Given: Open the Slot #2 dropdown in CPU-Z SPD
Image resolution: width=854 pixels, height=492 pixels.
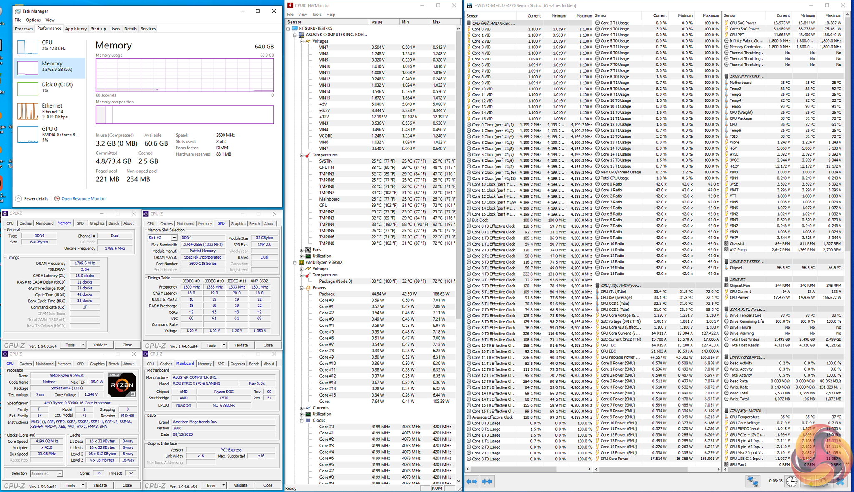Looking at the screenshot, I should tap(174, 238).
